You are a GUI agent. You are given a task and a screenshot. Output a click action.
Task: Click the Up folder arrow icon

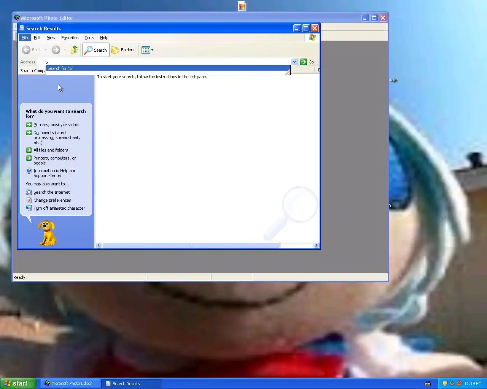[74, 50]
